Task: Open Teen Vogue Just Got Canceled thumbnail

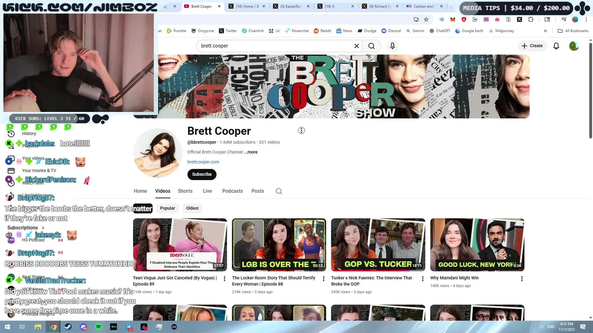Action: [180, 245]
